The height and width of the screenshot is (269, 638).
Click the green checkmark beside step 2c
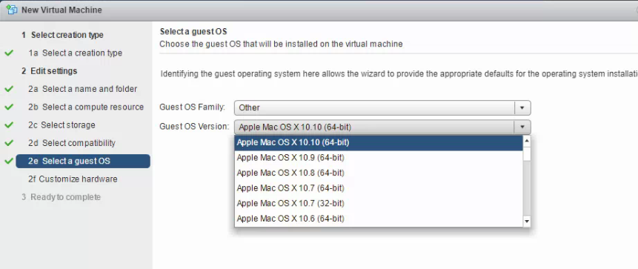click(9, 125)
